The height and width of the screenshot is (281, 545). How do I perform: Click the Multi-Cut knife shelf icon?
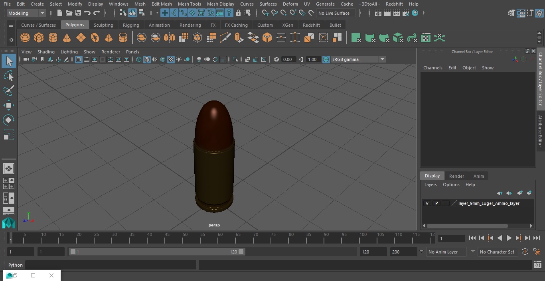click(x=225, y=38)
